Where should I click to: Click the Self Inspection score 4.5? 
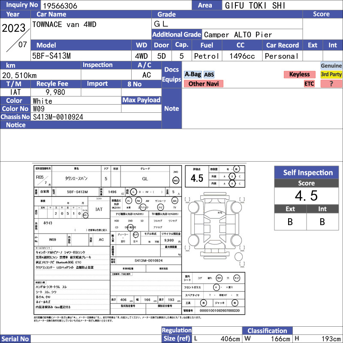[306, 196]
